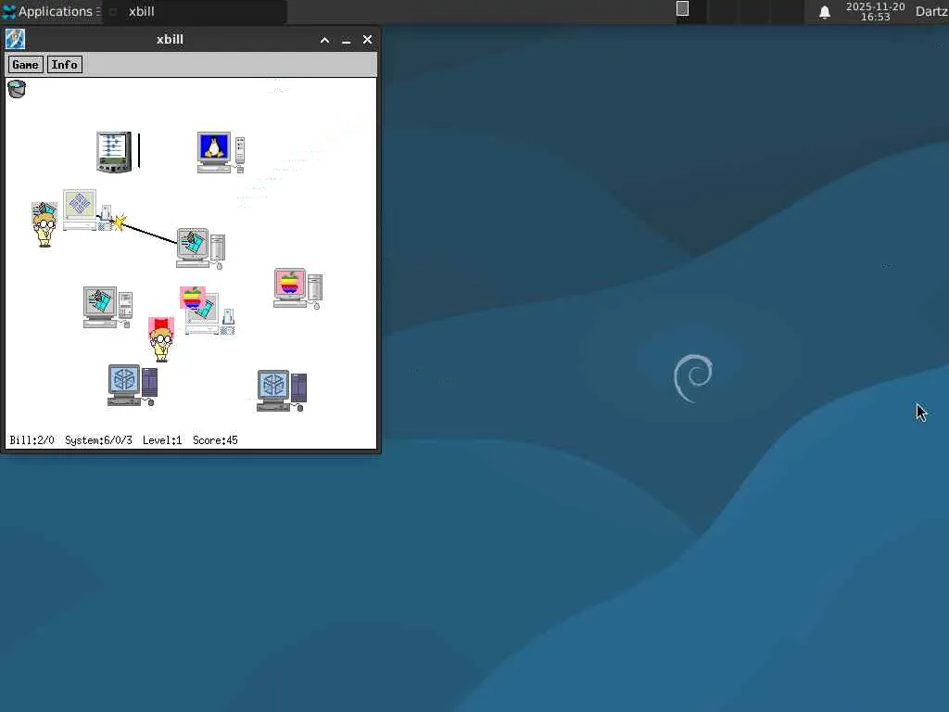Click the infected Windows computer at cable end
This screenshot has height=712, width=949.
(201, 248)
